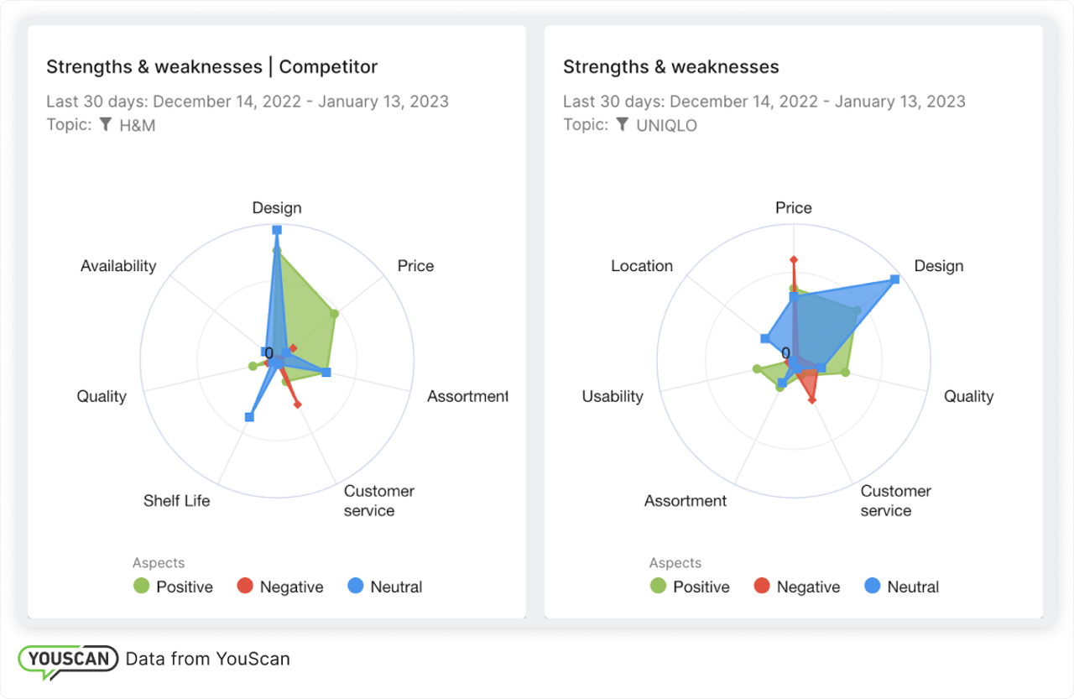This screenshot has width=1074, height=699.
Task: Toggle Neutral series in UNIQLO chart legend
Action: (902, 587)
